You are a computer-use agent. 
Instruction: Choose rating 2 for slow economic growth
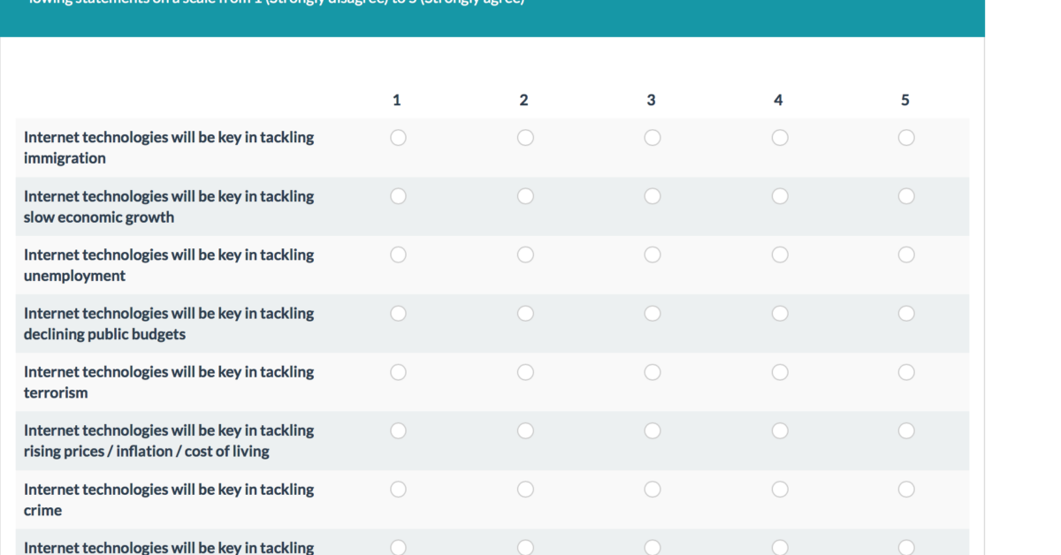[x=525, y=196]
